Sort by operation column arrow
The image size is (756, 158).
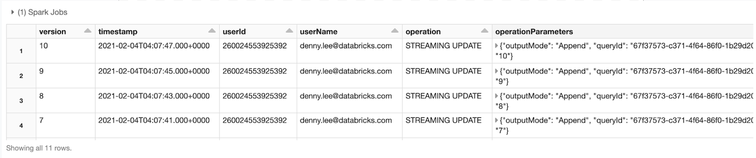(485, 31)
